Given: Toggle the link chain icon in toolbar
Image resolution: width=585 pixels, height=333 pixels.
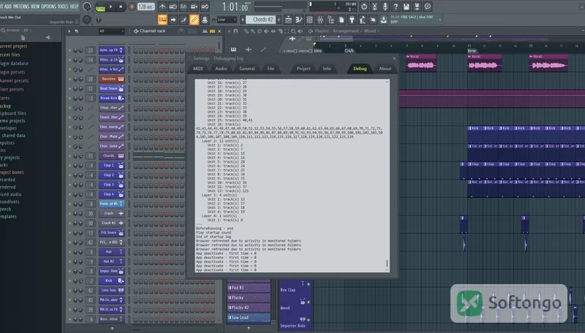Looking at the screenshot, I should coord(194,20).
